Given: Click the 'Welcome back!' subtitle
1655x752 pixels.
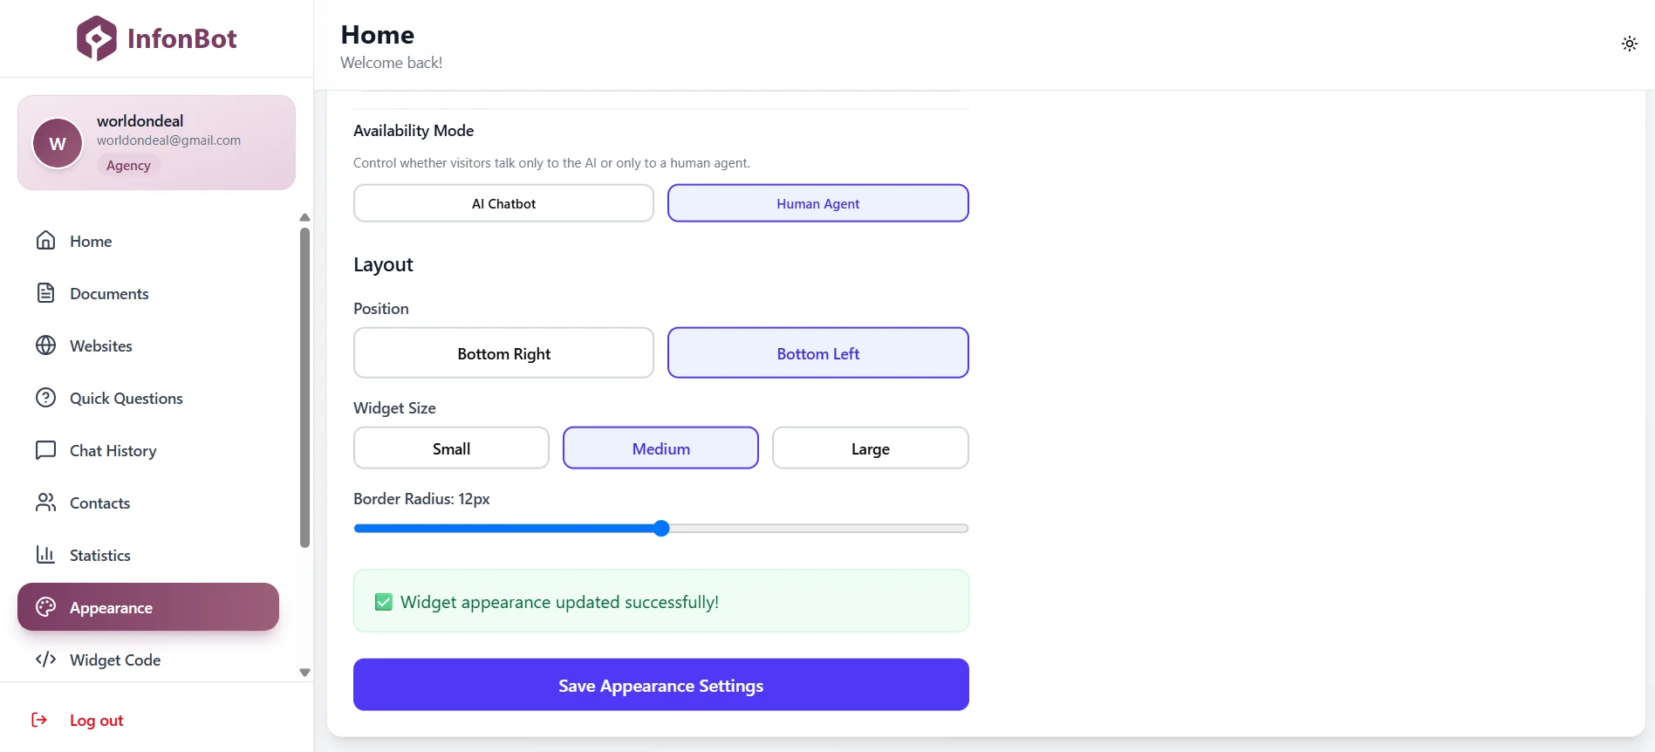Looking at the screenshot, I should click(x=391, y=63).
